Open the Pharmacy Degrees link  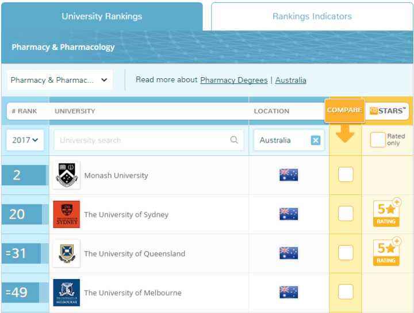coord(234,80)
